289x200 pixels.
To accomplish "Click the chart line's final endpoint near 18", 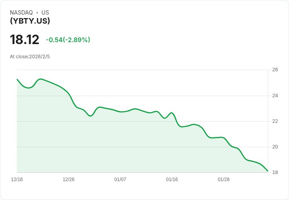I will 268,171.
